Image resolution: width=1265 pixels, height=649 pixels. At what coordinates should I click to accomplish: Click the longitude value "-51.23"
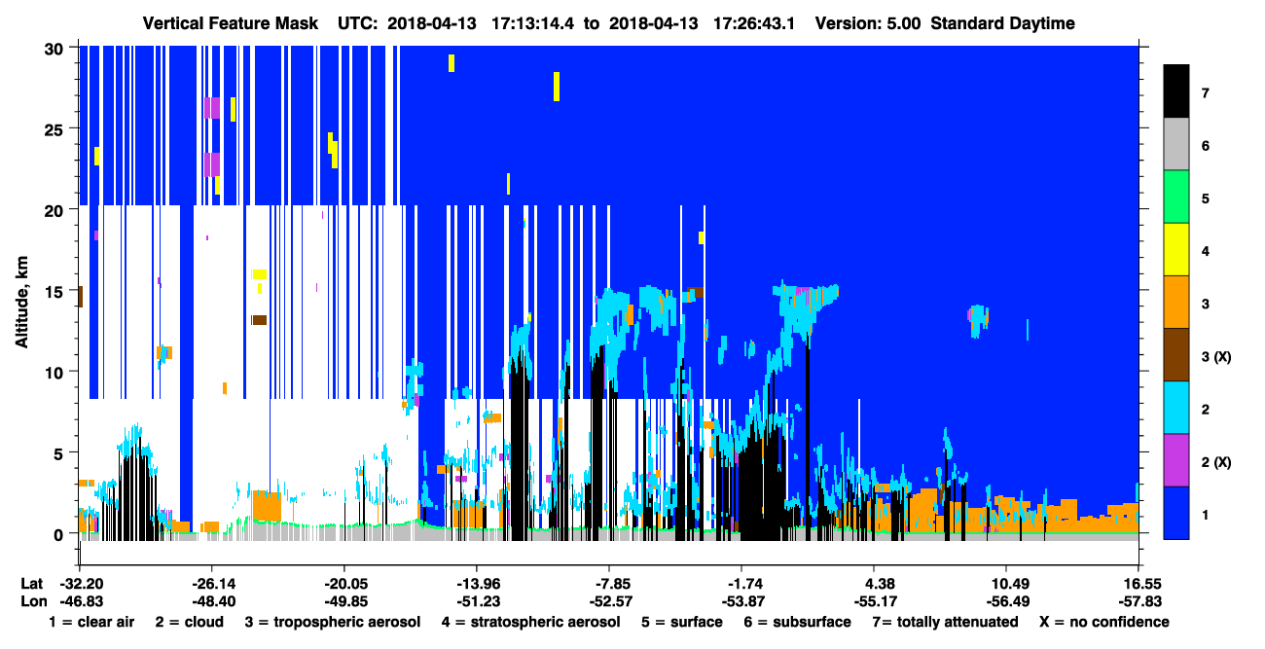tap(477, 601)
